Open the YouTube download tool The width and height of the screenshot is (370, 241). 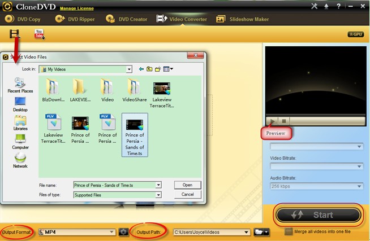click(x=40, y=34)
